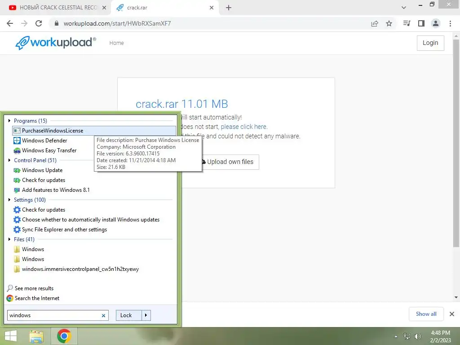Click the windows search input field
The width and height of the screenshot is (460, 345).
(54, 315)
